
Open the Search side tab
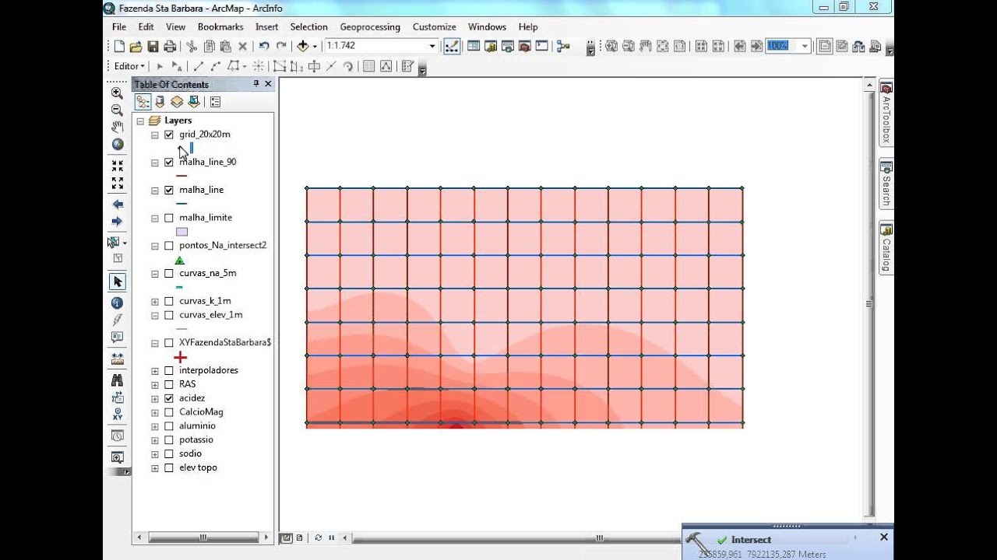point(886,184)
